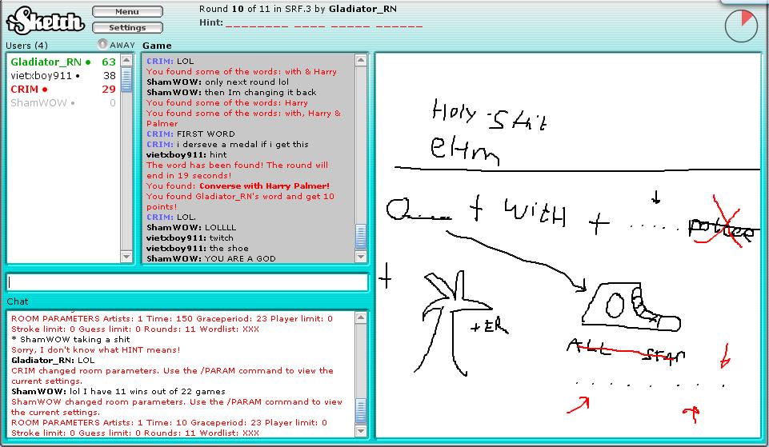Click Game panel scroll up arrow
769x447 pixels.
(361, 60)
